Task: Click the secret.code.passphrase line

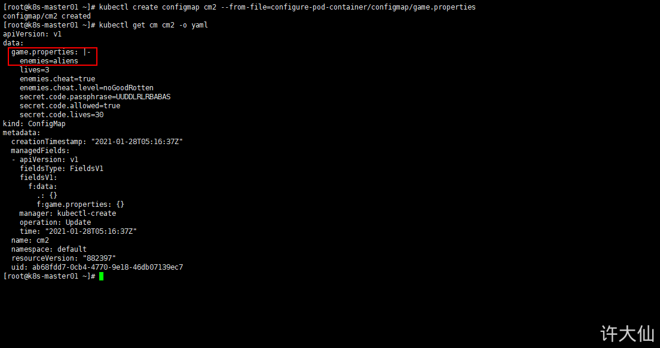Action: click(95, 97)
